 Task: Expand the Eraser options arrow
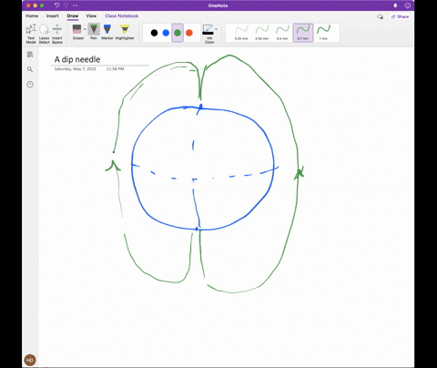click(85, 29)
